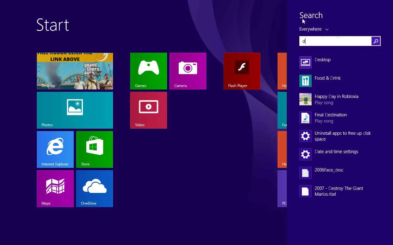
Task: Open Date and time settings result
Action: coord(340,154)
